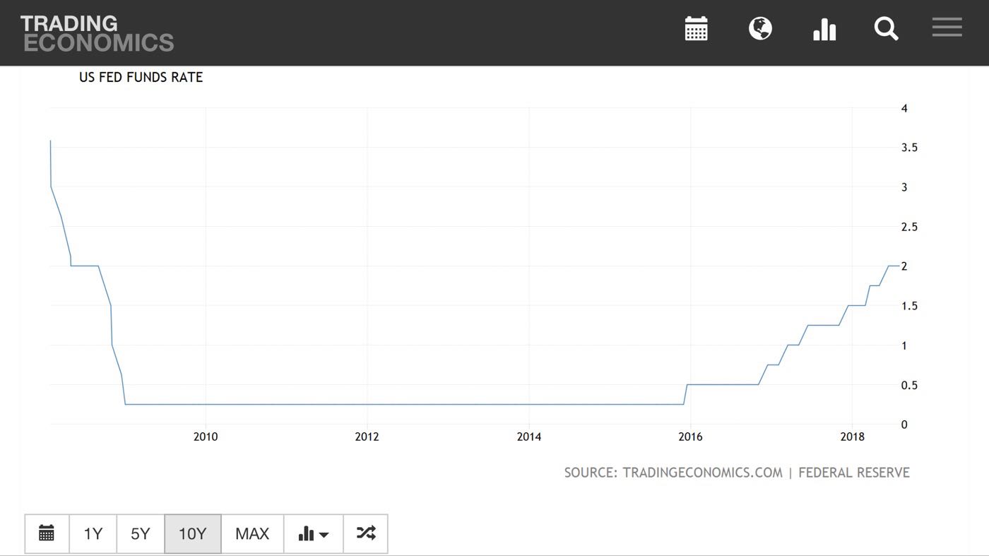
Task: Click the shuffle compare icon
Action: (x=365, y=533)
